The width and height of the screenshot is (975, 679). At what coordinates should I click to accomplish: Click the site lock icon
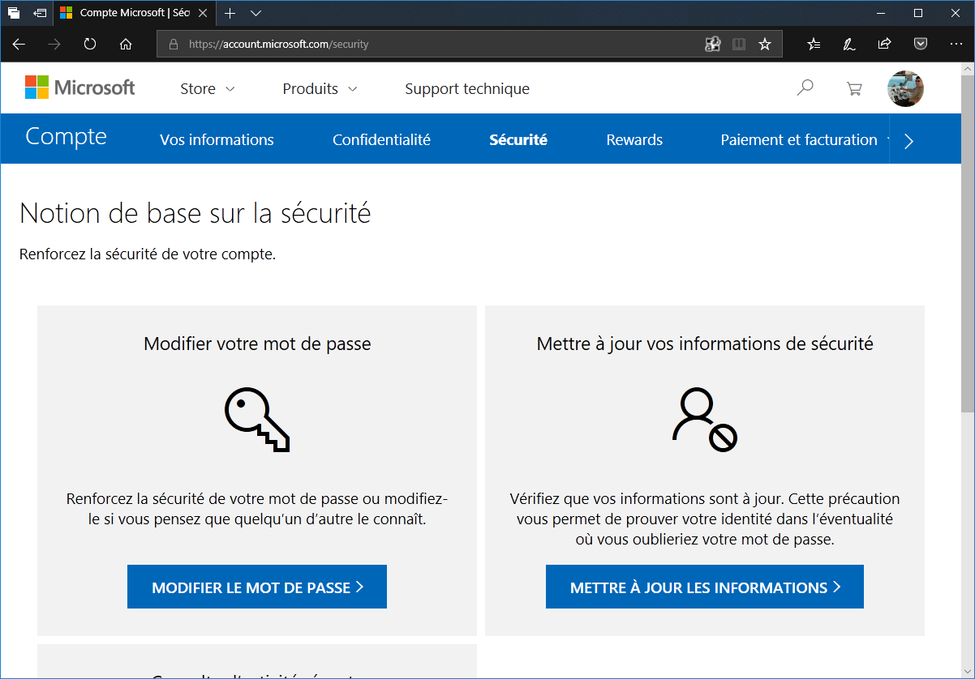point(173,45)
